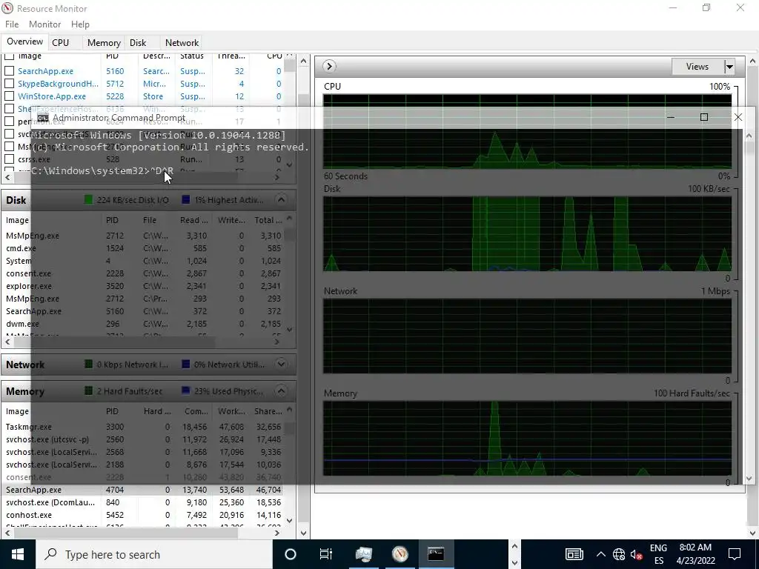Click the Views button
Viewport: 759px width, 569px height.
point(697,67)
